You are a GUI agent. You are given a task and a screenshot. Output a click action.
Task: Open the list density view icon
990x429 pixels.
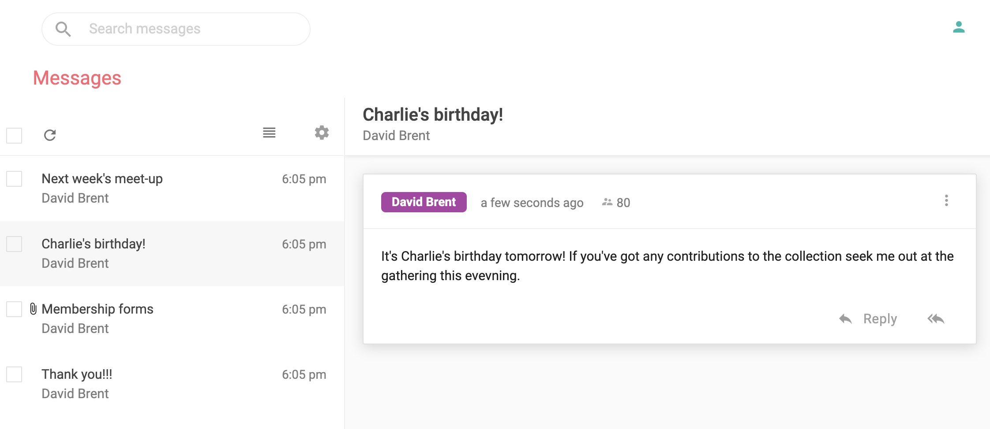pyautogui.click(x=269, y=133)
